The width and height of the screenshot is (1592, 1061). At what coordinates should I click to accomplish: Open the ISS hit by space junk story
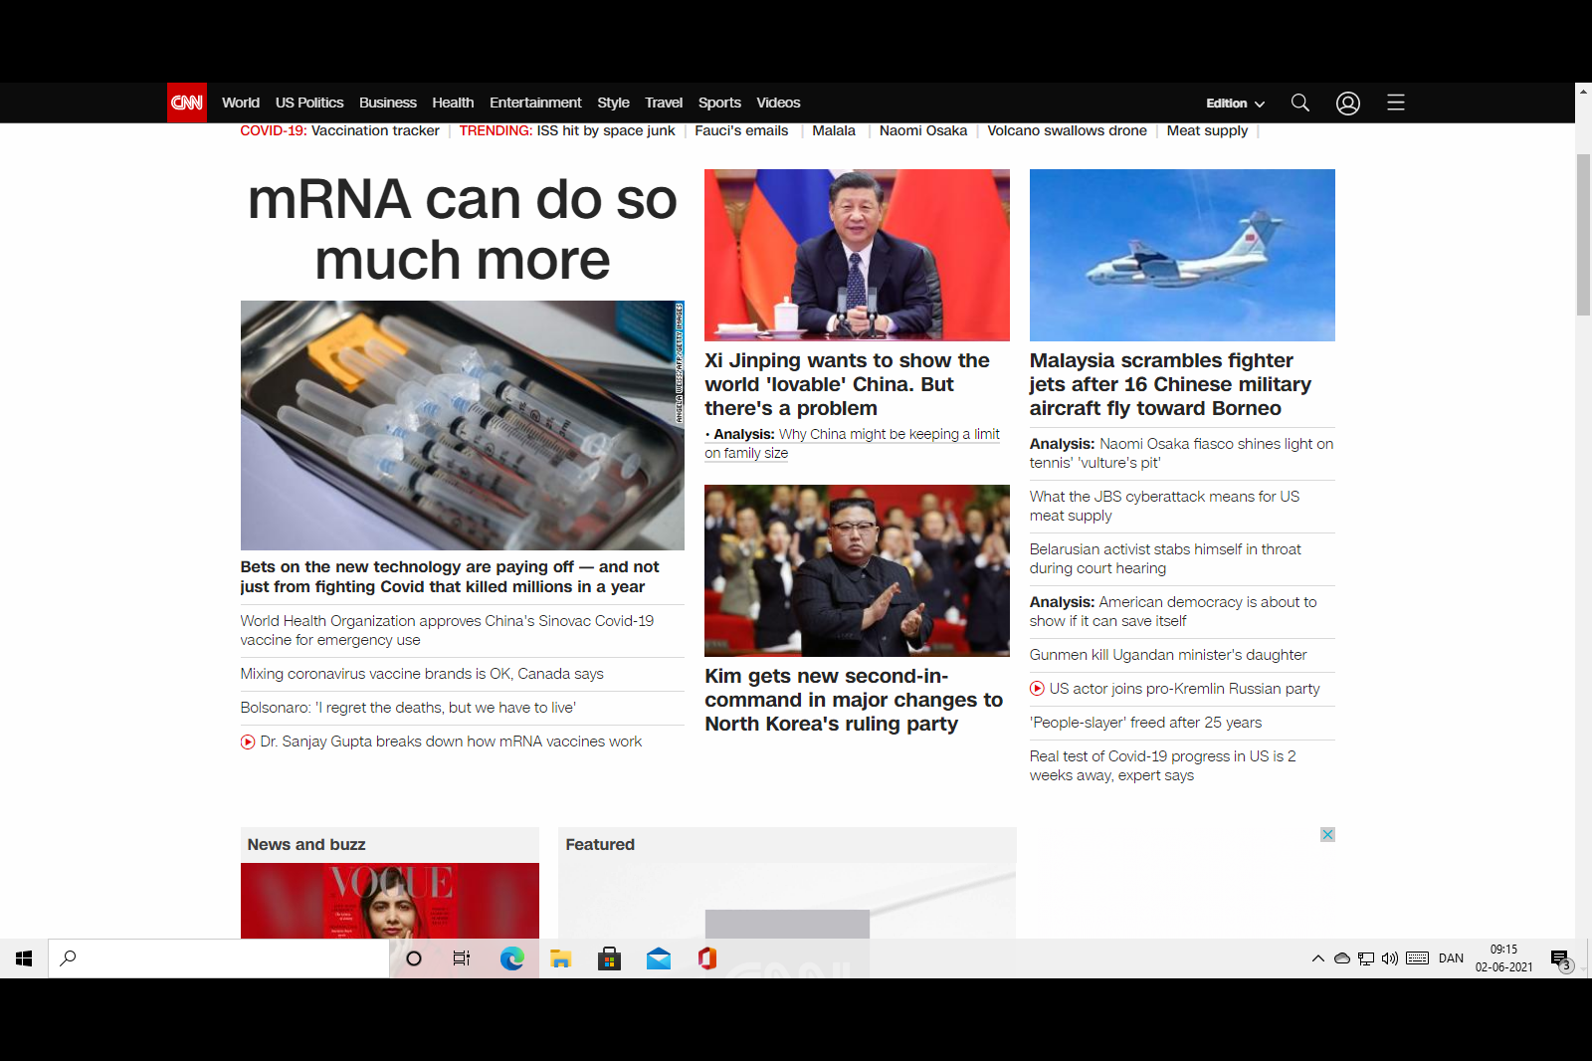[604, 130]
